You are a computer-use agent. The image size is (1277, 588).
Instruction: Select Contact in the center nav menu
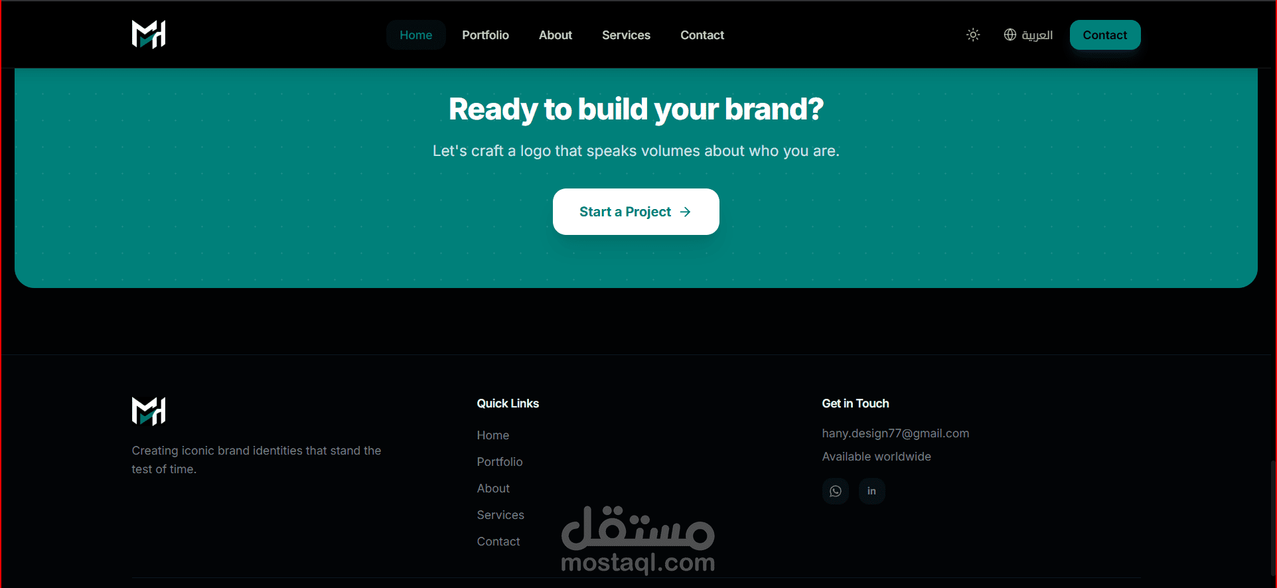coord(702,35)
